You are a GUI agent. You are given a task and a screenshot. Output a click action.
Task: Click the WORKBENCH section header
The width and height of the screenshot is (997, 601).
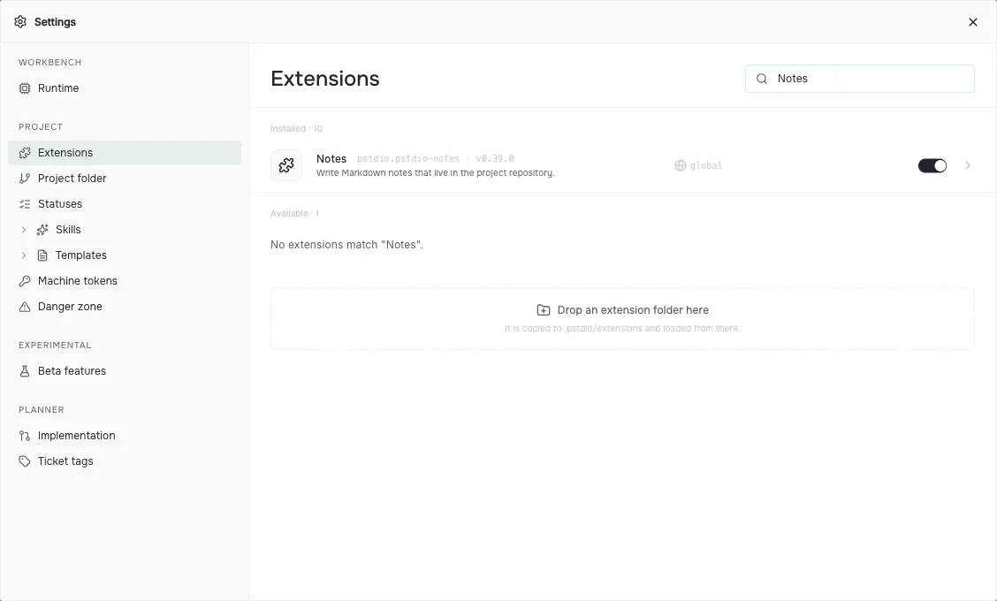point(49,63)
